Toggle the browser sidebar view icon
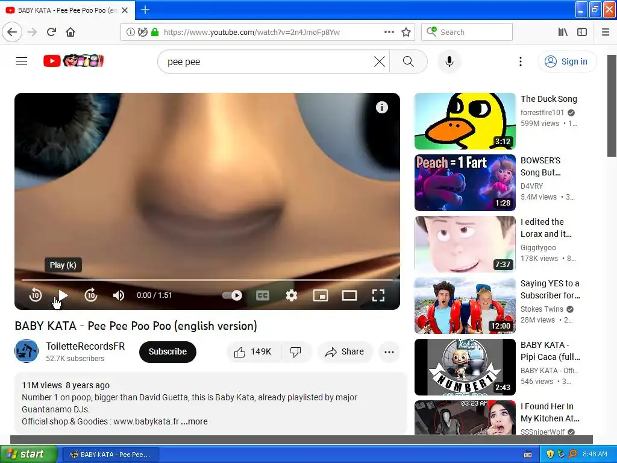Image resolution: width=617 pixels, height=463 pixels. tap(582, 33)
